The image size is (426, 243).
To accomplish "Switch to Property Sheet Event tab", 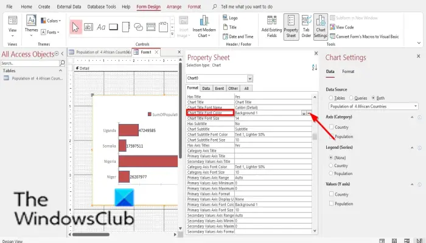I will 219,88.
